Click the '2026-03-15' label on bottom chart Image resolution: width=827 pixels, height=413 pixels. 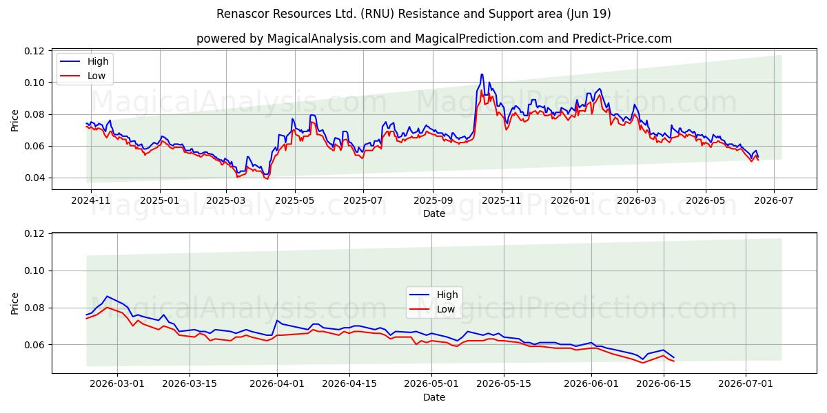[190, 384]
